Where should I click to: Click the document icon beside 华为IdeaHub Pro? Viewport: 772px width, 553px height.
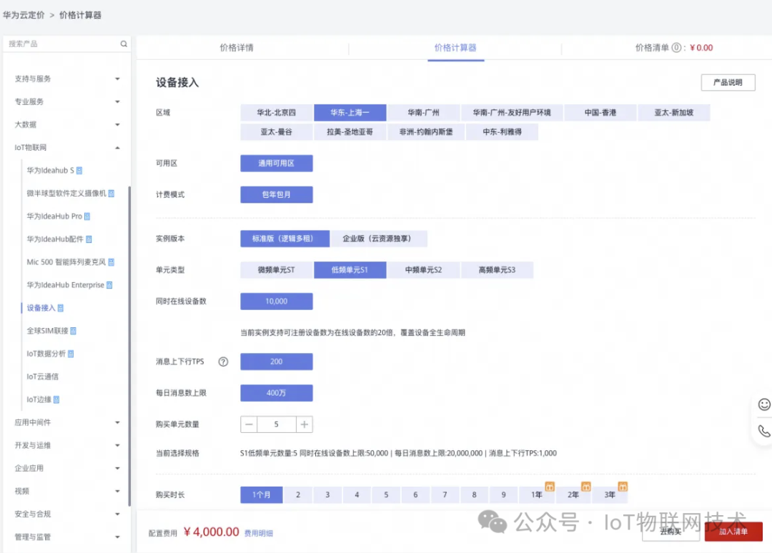(87, 216)
